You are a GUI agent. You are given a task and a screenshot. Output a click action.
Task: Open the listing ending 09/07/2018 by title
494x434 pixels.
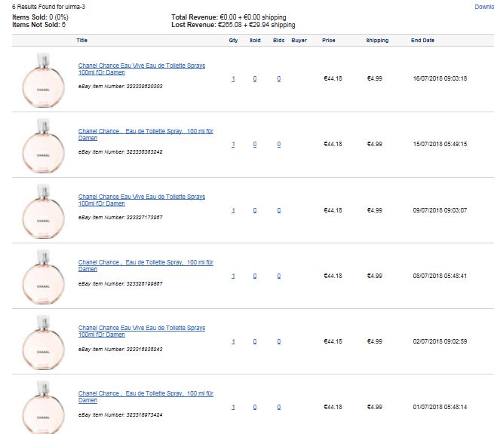[142, 200]
